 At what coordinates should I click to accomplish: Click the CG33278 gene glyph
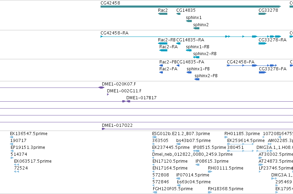(262, 14)
